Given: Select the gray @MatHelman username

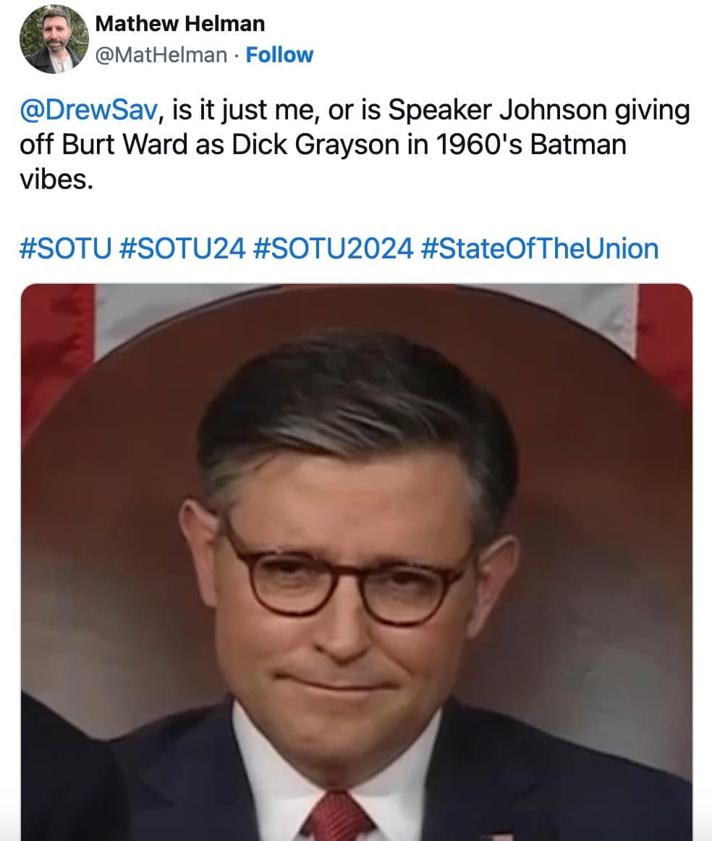Looking at the screenshot, I should pyautogui.click(x=161, y=55).
